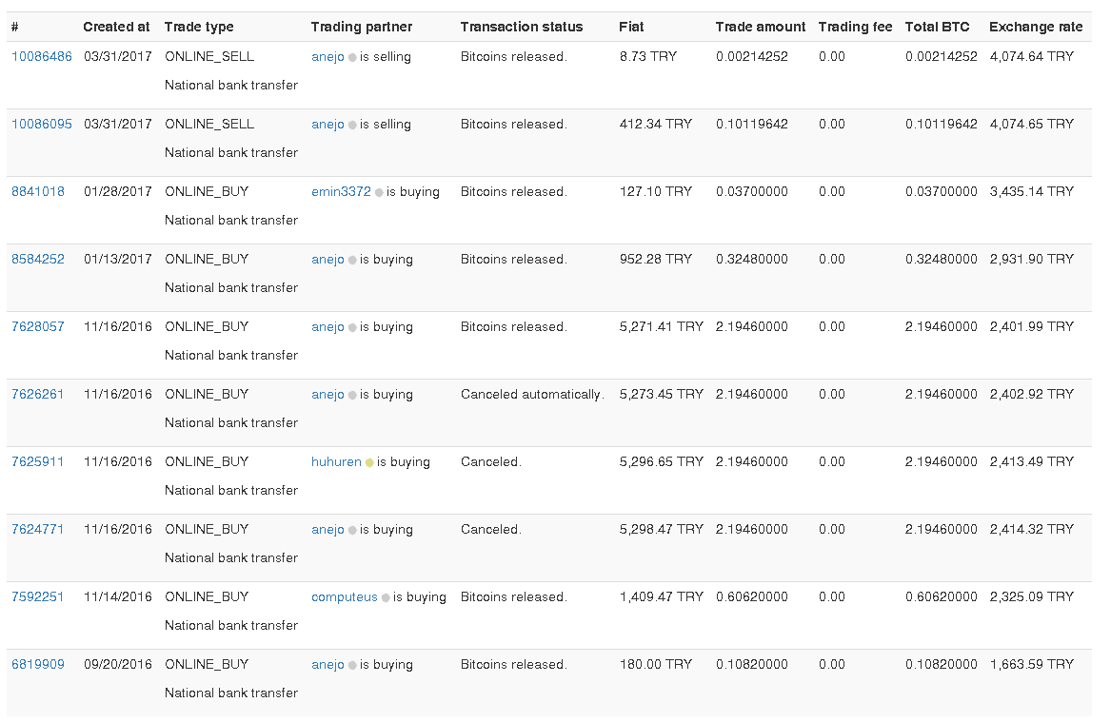Click the 01/13/2017 creation date
The height and width of the screenshot is (722, 1111).
pos(118,259)
